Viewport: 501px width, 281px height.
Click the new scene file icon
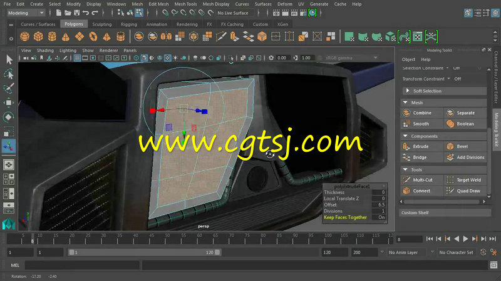pos(58,12)
